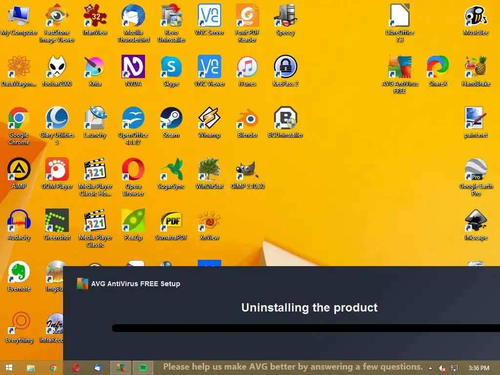Screen dimensions: 500x375
Task: Open the Windows Start button
Action: pos(9,368)
